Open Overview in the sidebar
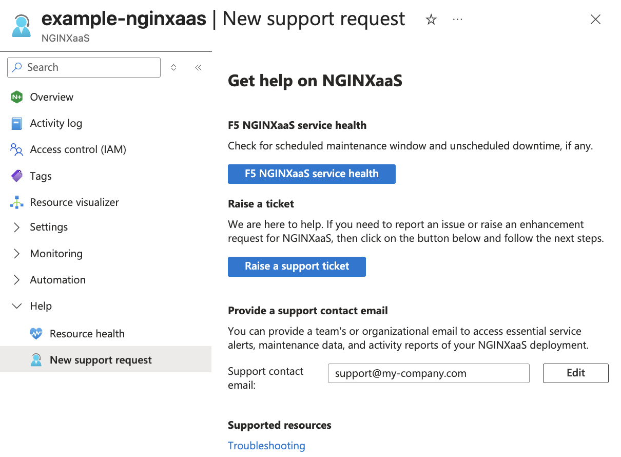Viewport: 621px width, 457px height. pos(51,97)
